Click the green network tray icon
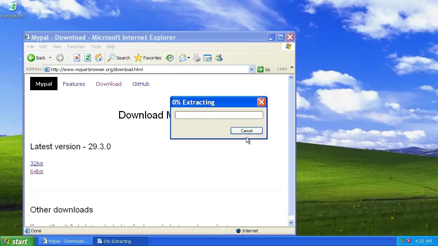Screen dimensions: 438x246 pyautogui.click(x=402, y=241)
